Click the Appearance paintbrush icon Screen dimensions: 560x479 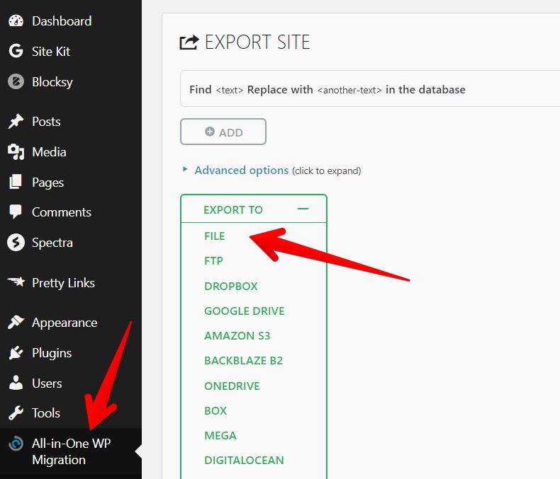point(16,322)
